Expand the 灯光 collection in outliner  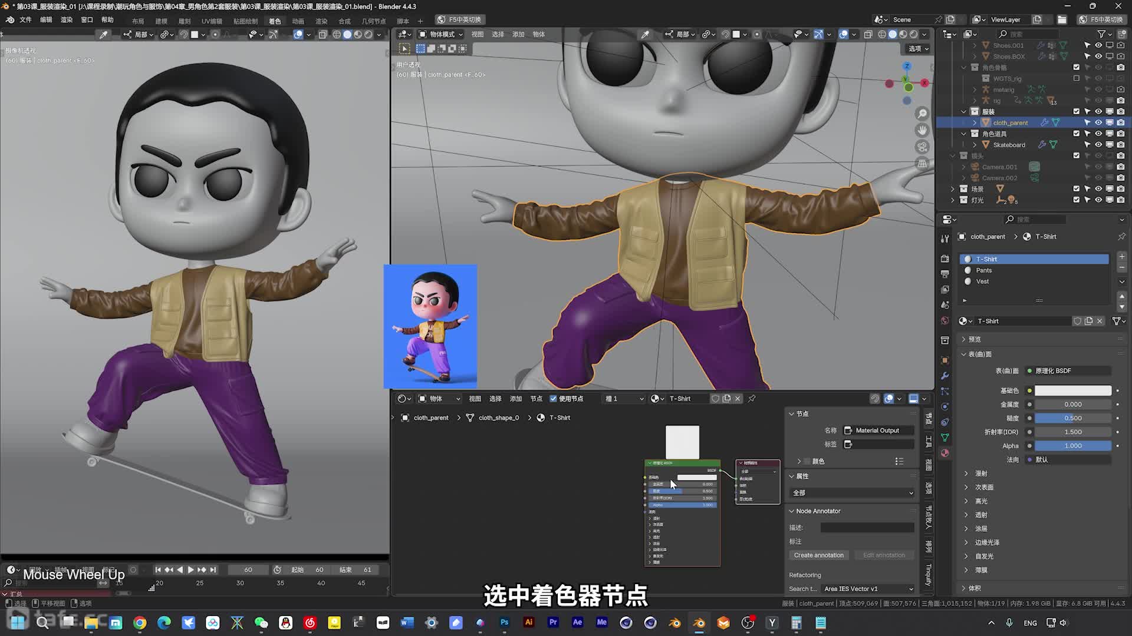[952, 200]
